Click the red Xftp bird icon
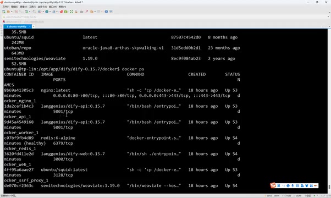Viewport: 331px width, 198px height. pos(61,12)
